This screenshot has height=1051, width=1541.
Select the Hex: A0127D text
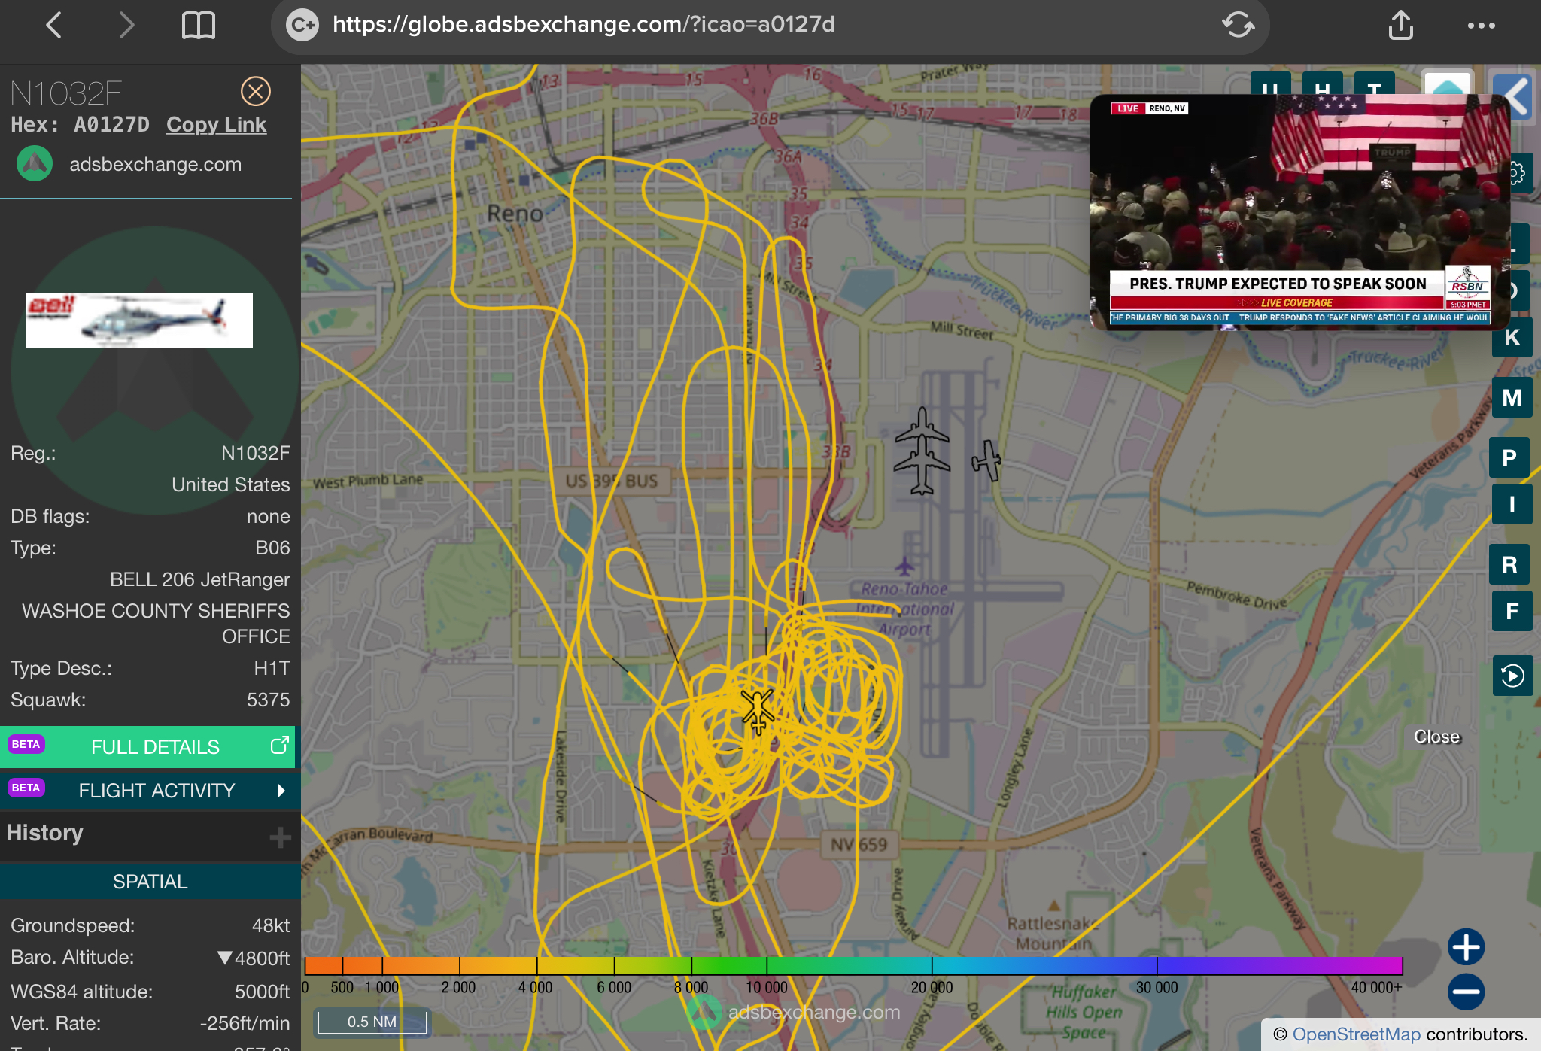(x=80, y=124)
